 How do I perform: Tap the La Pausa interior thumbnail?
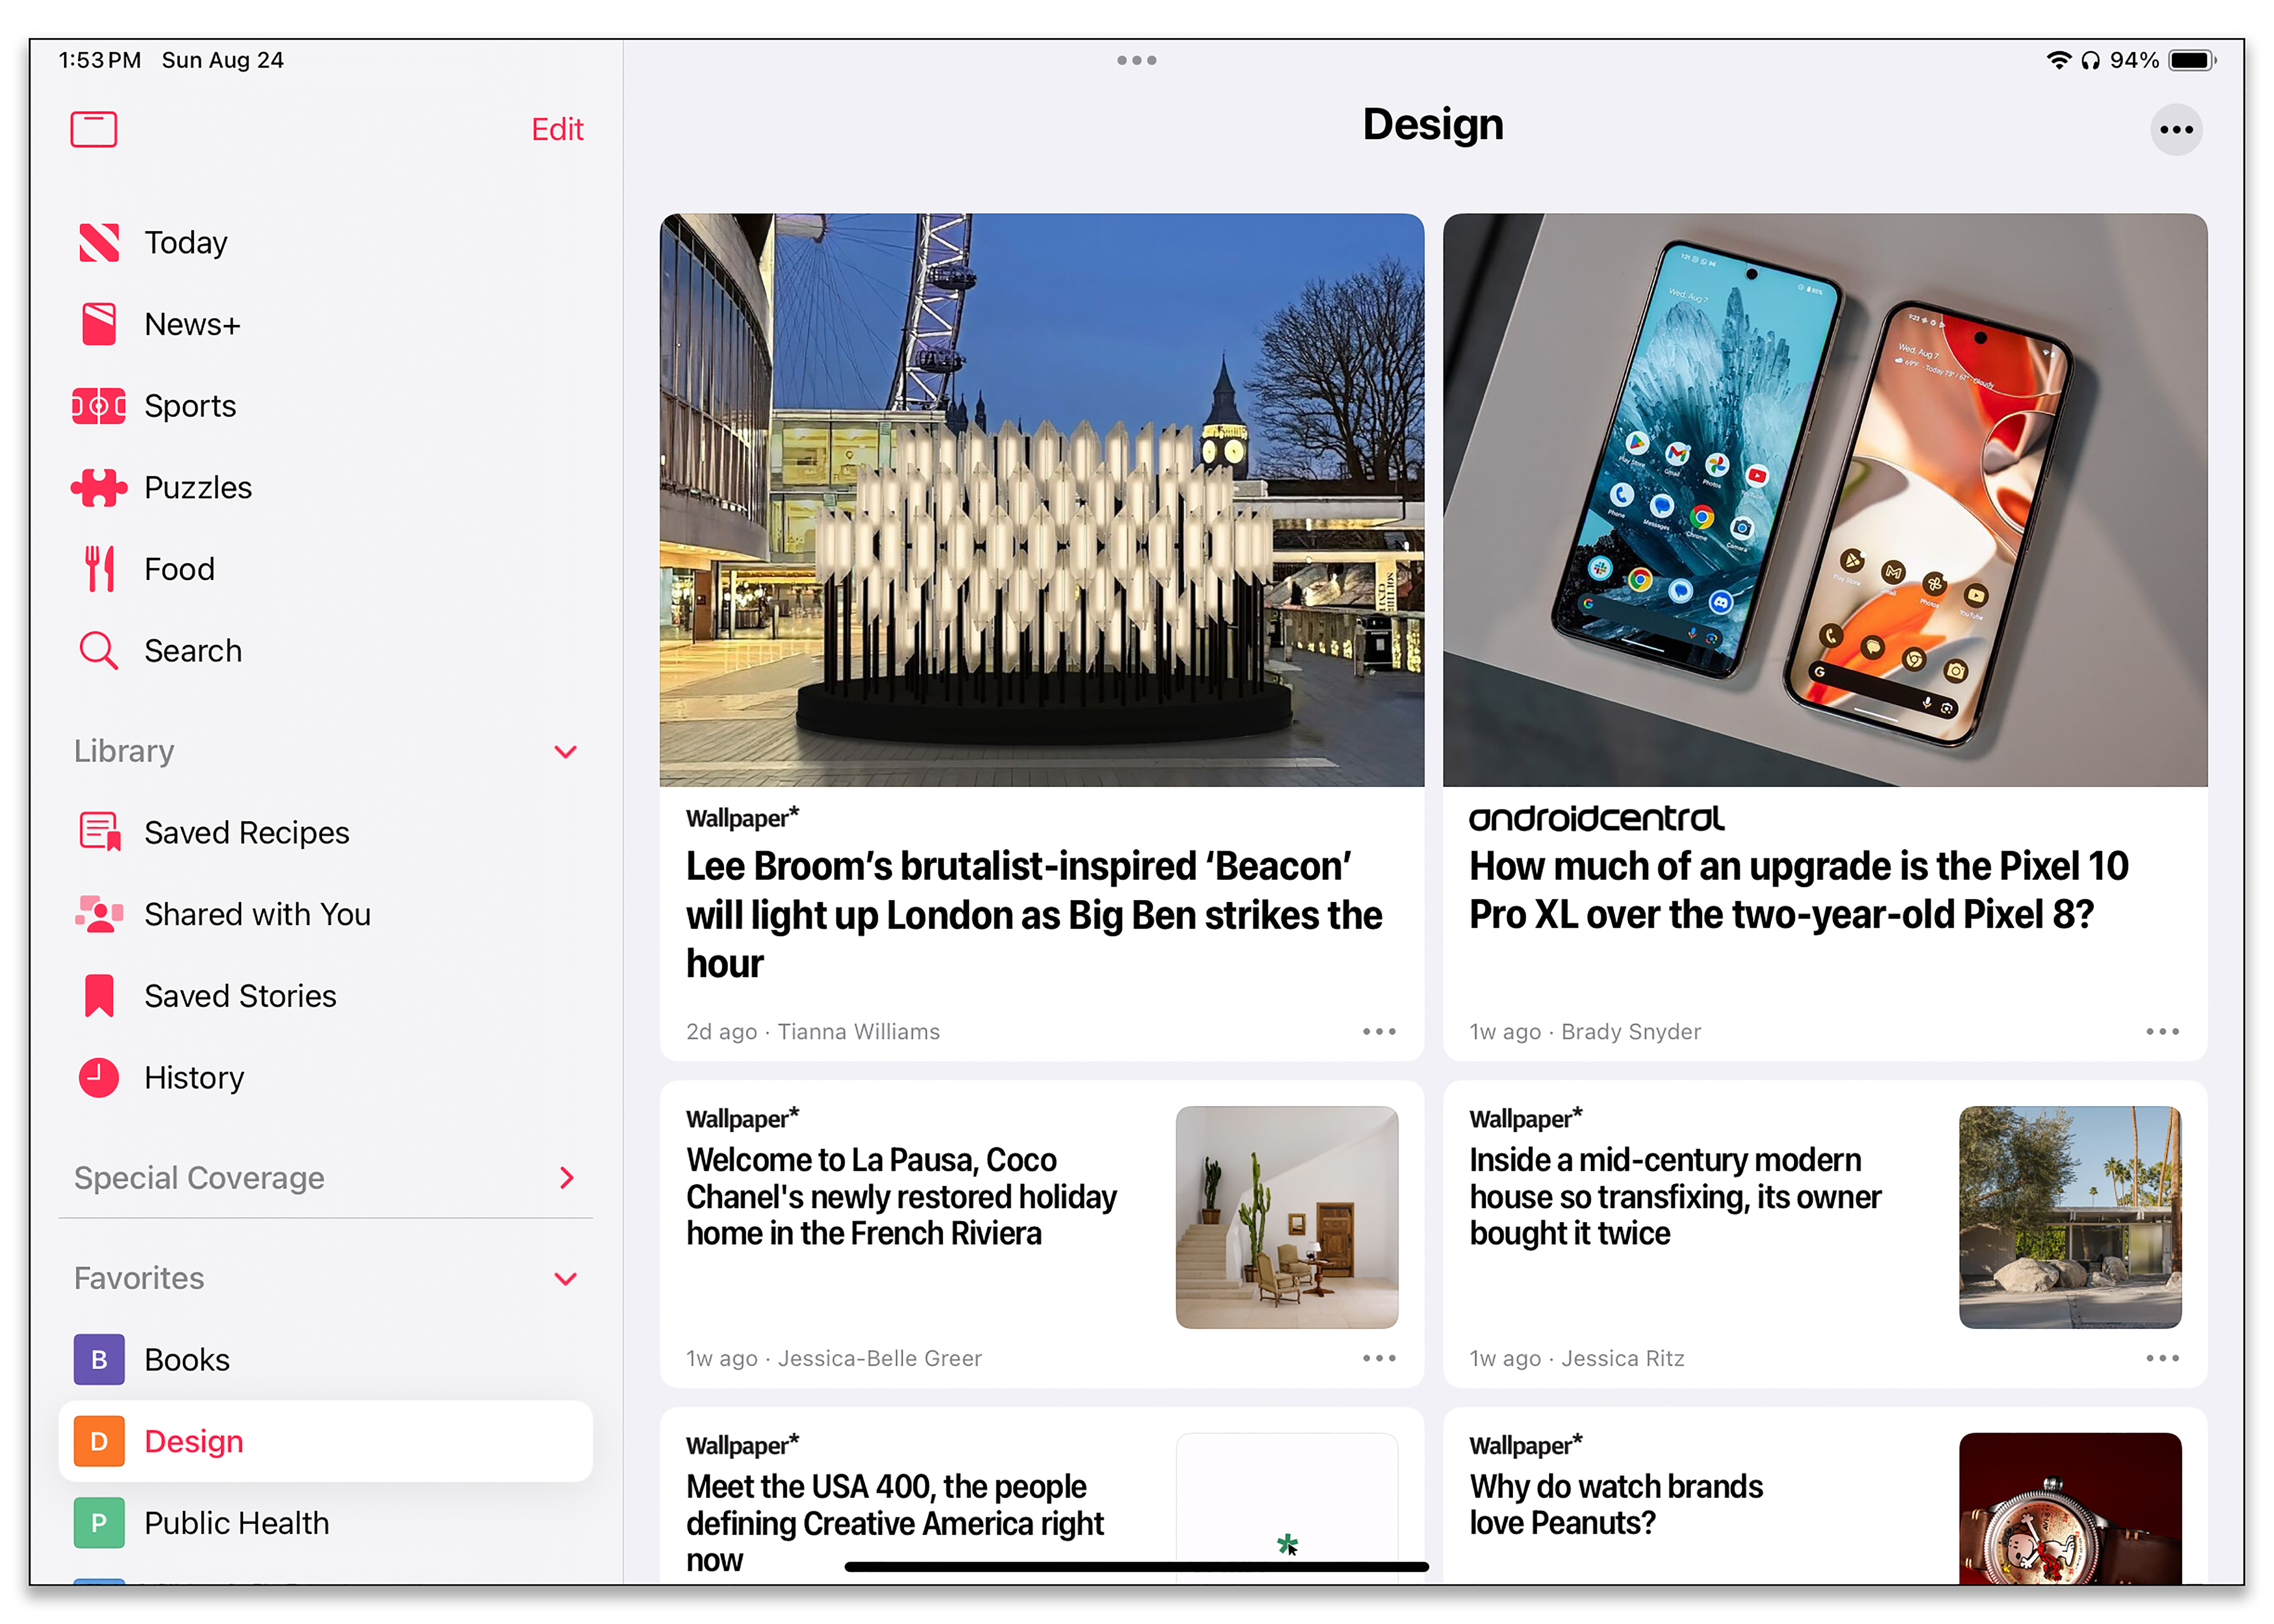tap(1287, 1217)
